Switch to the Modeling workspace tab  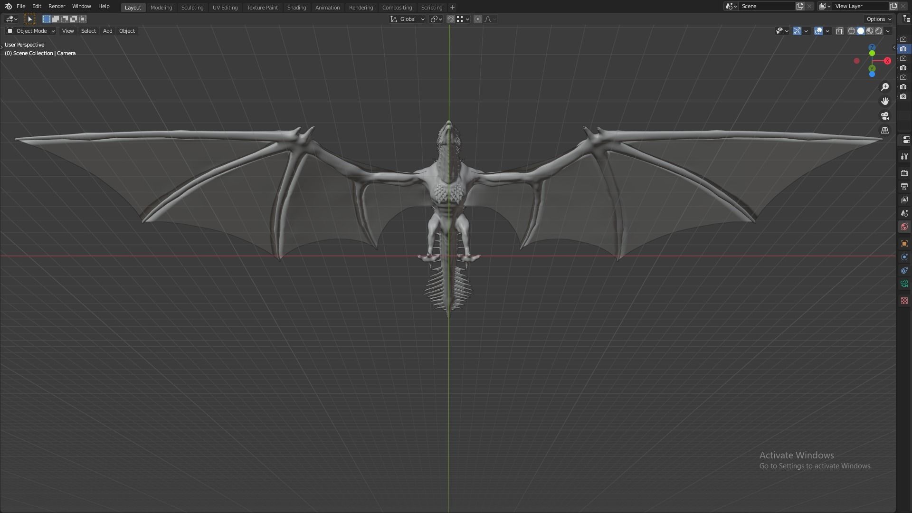(x=161, y=8)
